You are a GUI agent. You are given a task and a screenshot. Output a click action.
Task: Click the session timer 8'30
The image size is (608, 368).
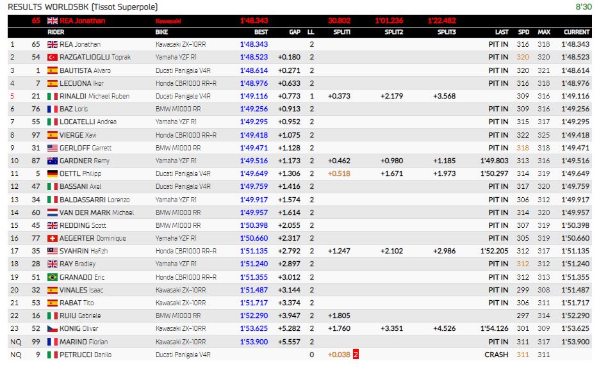coord(584,7)
